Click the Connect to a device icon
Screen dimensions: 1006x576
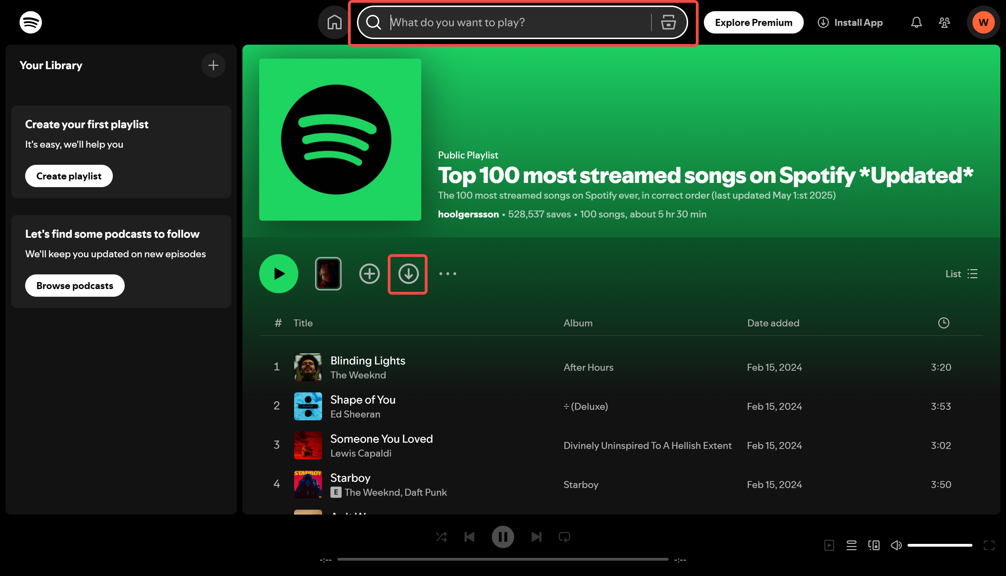(x=874, y=545)
